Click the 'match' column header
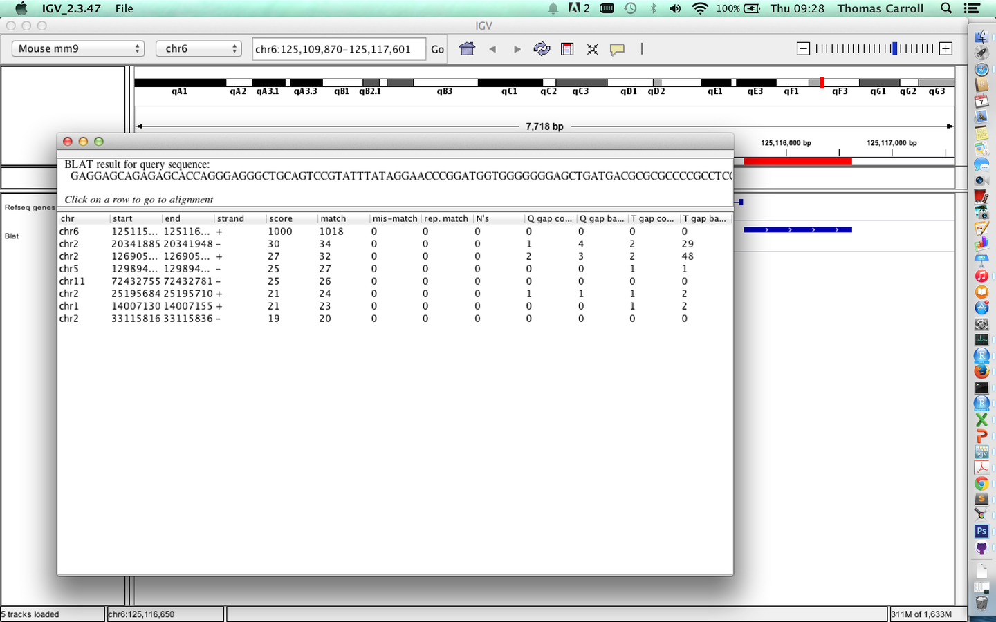Image resolution: width=996 pixels, height=622 pixels. tap(343, 218)
